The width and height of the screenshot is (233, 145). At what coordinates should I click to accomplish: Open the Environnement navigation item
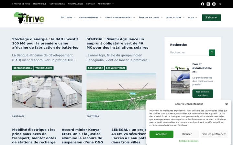89,18
